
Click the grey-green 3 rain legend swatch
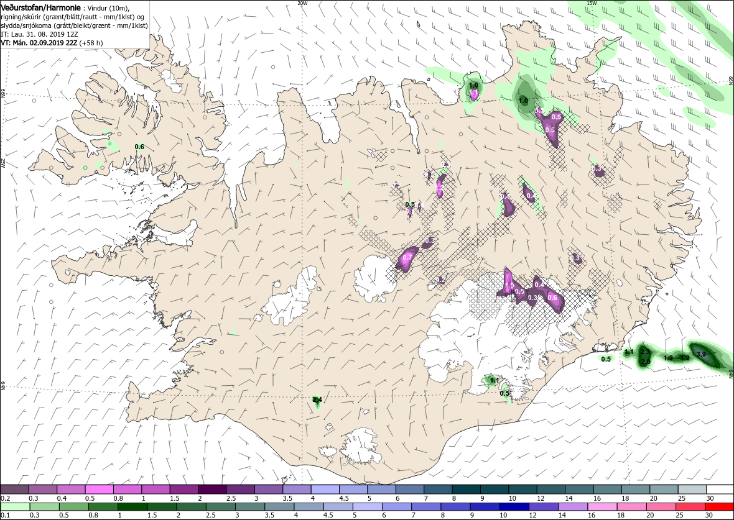point(249,507)
